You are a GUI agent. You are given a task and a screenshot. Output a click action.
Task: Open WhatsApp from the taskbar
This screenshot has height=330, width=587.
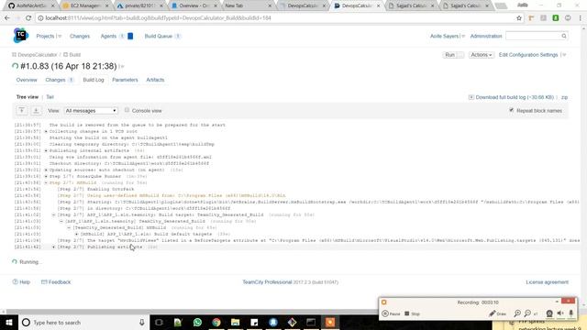coord(197,322)
